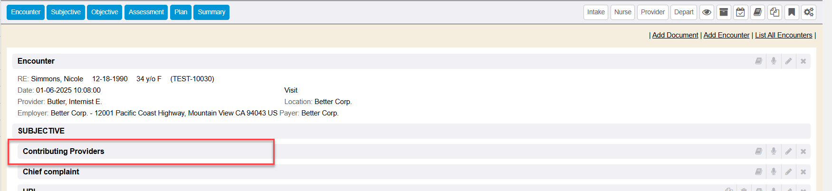Switch to the Subjective tab
Screen dimensions: 832x191
tap(66, 12)
